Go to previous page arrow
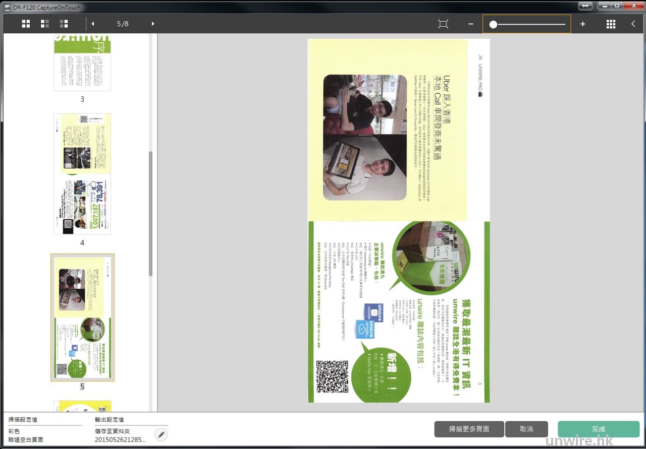This screenshot has width=646, height=449. coord(93,24)
